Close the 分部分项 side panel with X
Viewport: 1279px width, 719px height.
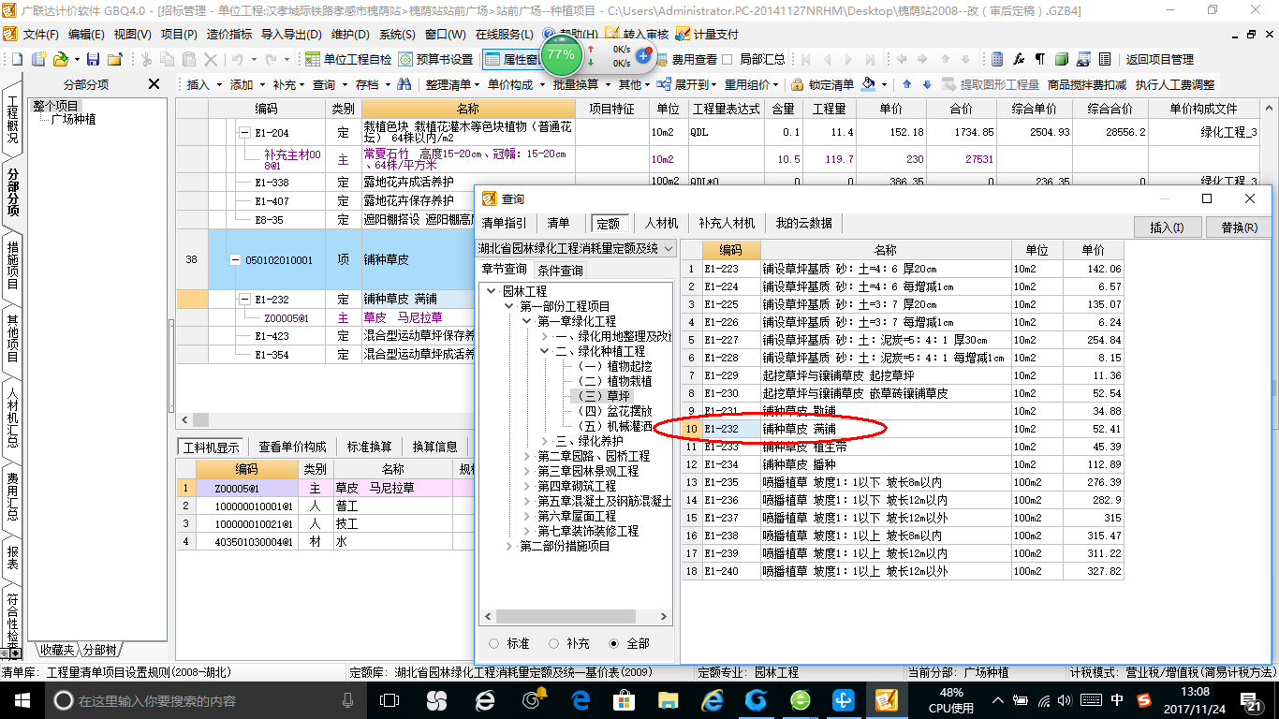click(154, 84)
